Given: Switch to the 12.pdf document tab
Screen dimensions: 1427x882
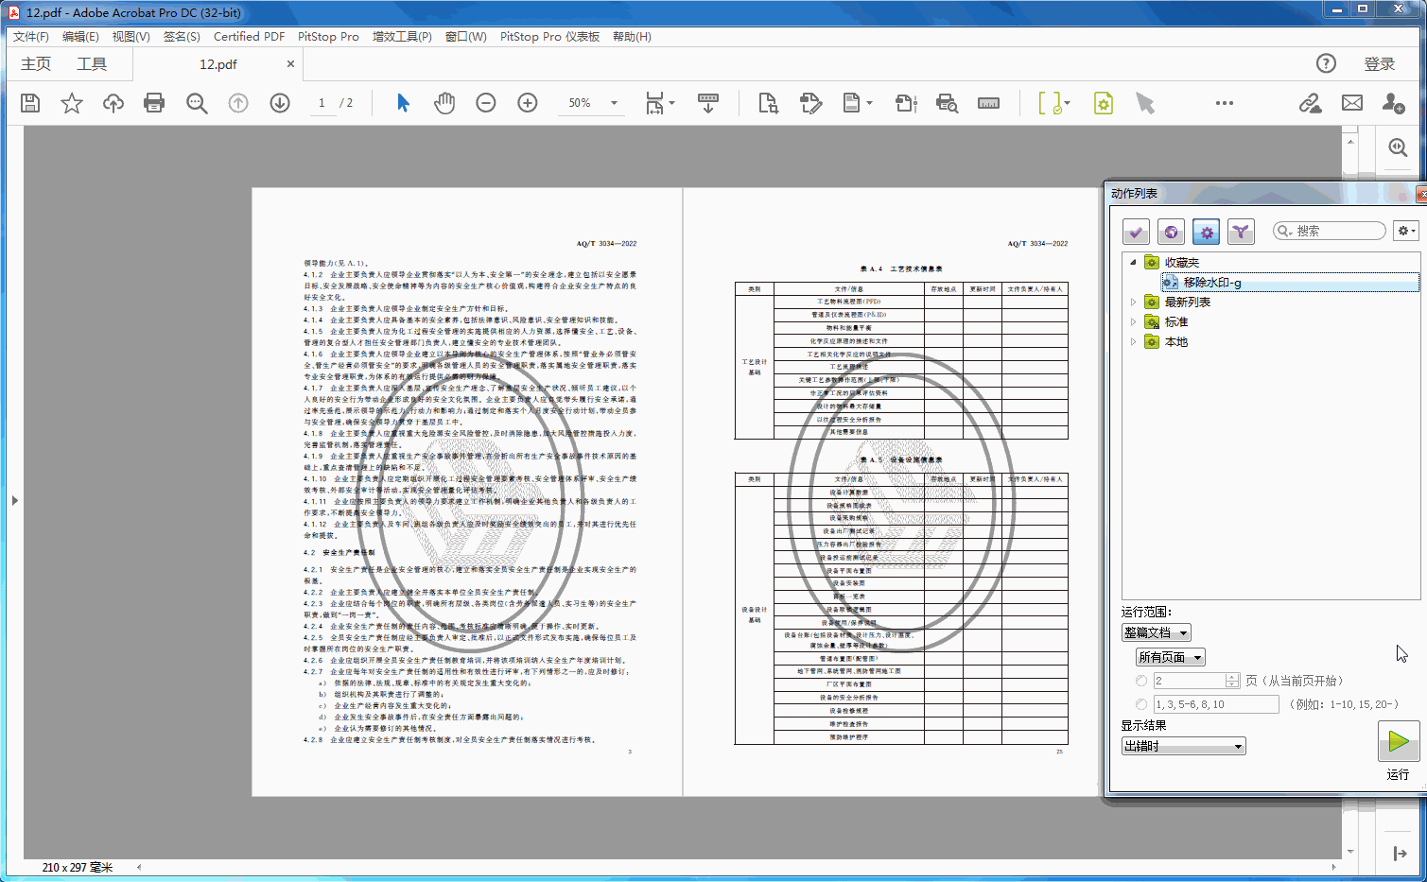Looking at the screenshot, I should click(x=218, y=64).
